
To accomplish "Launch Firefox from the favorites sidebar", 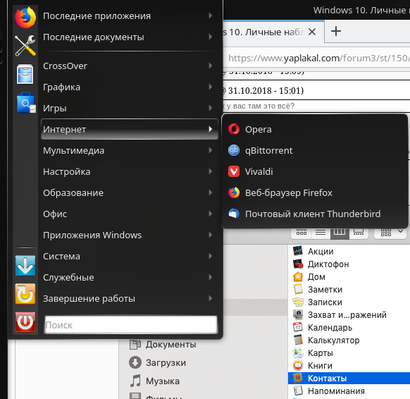I will pyautogui.click(x=25, y=17).
